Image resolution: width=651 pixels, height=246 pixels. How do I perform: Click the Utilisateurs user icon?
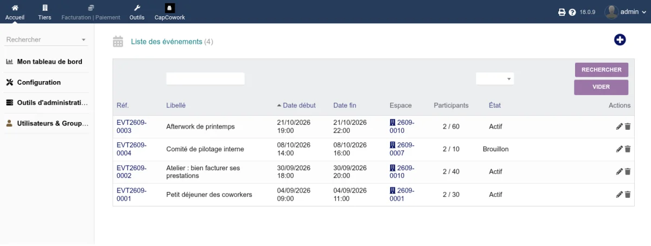(x=9, y=123)
